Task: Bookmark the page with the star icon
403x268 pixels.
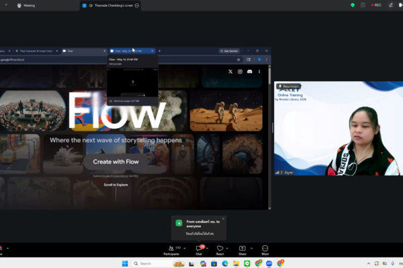Action: (238, 60)
